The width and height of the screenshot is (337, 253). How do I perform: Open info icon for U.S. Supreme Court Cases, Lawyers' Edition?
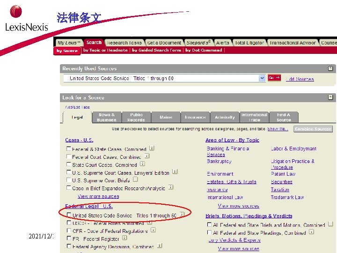pyautogui.click(x=175, y=171)
